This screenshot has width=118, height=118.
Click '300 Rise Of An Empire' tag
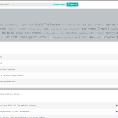click(96, 25)
